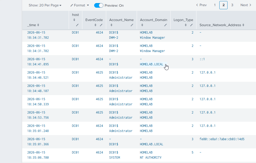Click the Logon_Type column pencil icon

pos(192,25)
